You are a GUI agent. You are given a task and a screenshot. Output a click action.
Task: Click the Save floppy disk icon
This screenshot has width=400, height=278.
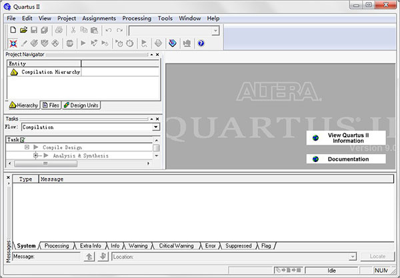(x=34, y=30)
